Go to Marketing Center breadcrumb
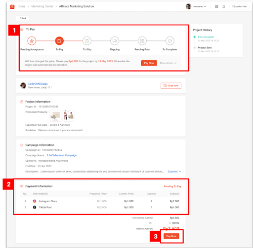The height and width of the screenshot is (248, 253). pyautogui.click(x=42, y=6)
